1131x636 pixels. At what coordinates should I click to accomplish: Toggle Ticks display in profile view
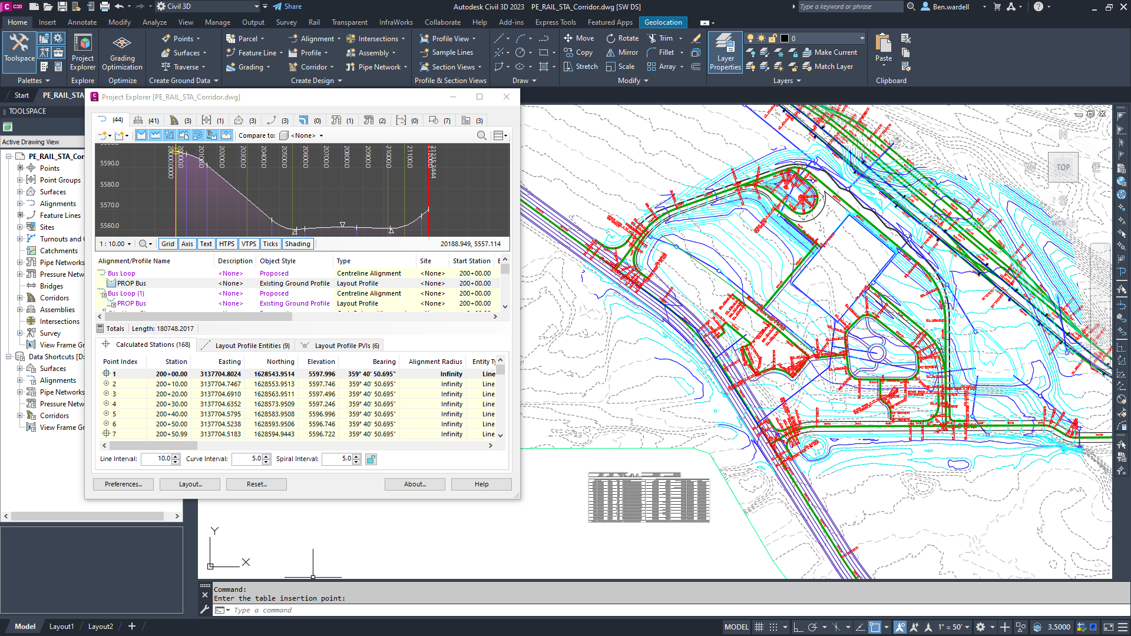click(x=270, y=244)
